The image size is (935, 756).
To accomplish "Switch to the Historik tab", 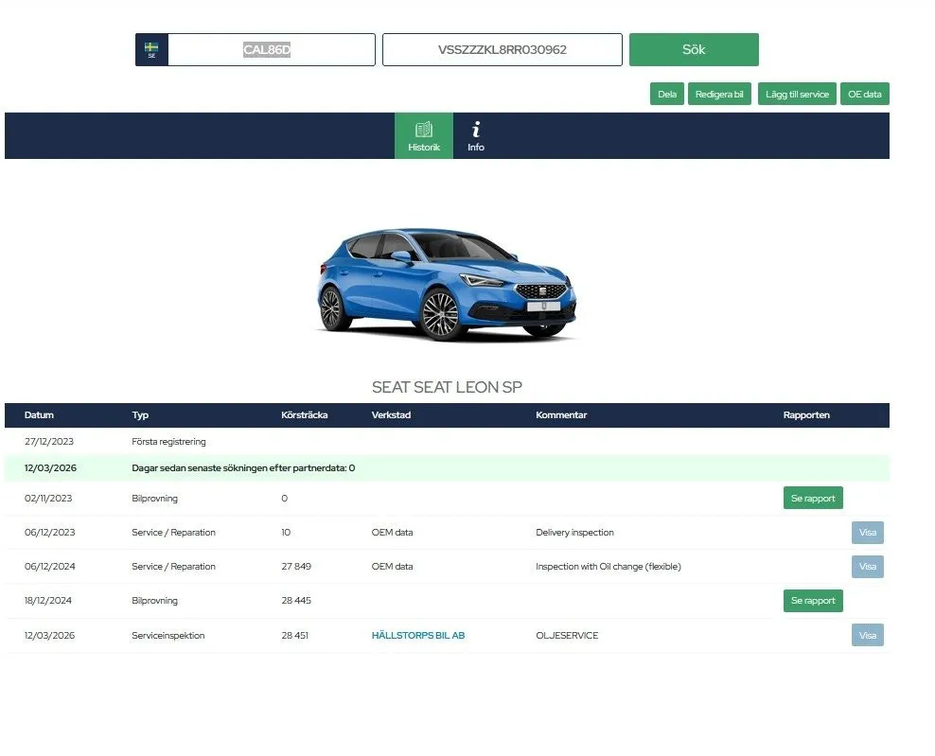I will 424,136.
